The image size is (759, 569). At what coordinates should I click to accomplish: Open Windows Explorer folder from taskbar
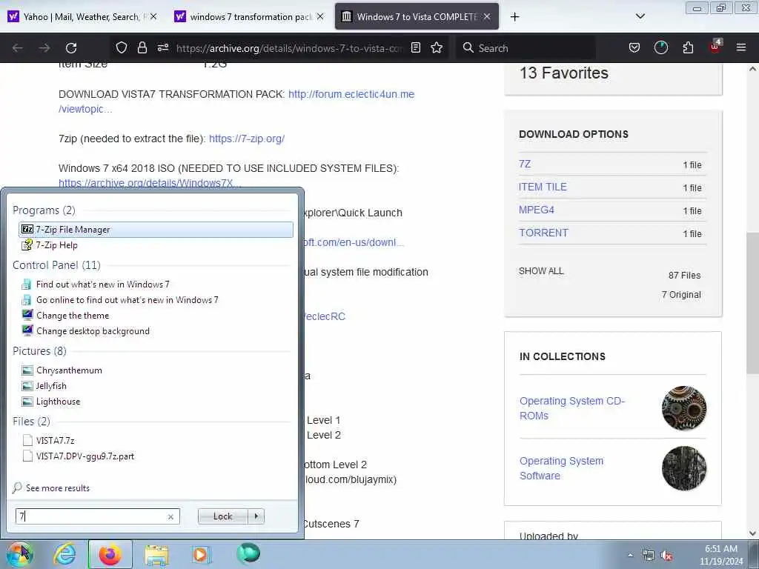[156, 554]
